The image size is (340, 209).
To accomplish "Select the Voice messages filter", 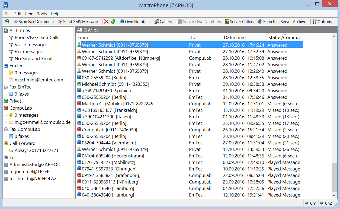I will (31, 45).
